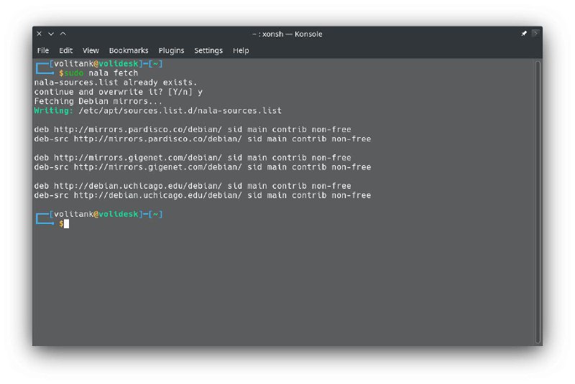Click the window title 'xonsh — Konsole'
575x384 pixels.
(x=292, y=34)
